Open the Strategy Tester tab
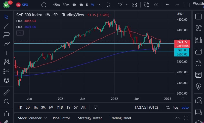The height and width of the screenshot is (123, 204). (x=90, y=118)
